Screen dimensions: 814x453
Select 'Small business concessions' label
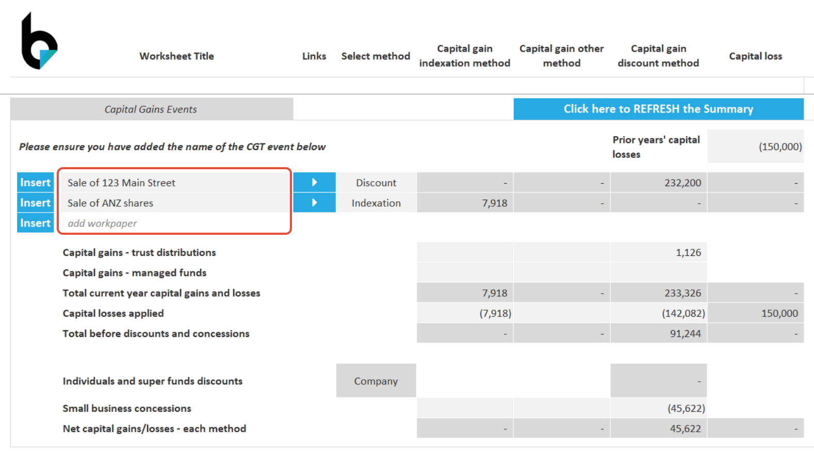click(x=127, y=408)
